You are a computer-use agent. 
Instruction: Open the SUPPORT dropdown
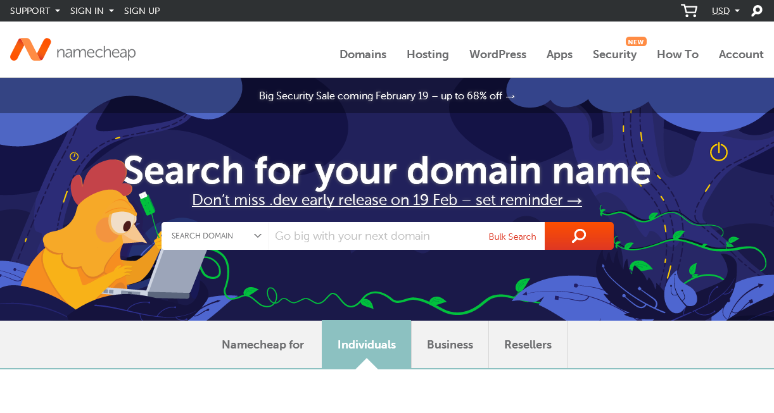pyautogui.click(x=35, y=11)
